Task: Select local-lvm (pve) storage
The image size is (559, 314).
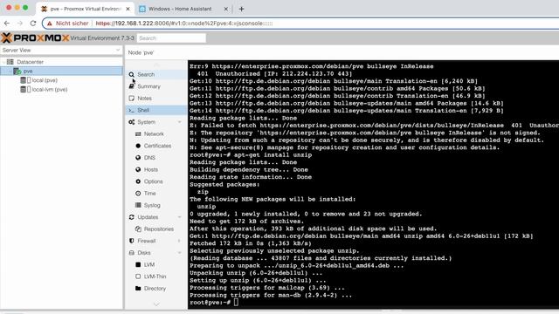Action: [50, 89]
